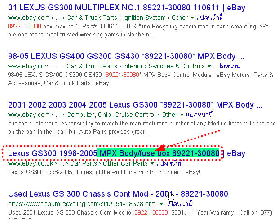
Task: Expand dropdown arrow after 'Cruise Control › Other'
Action: tap(182, 115)
